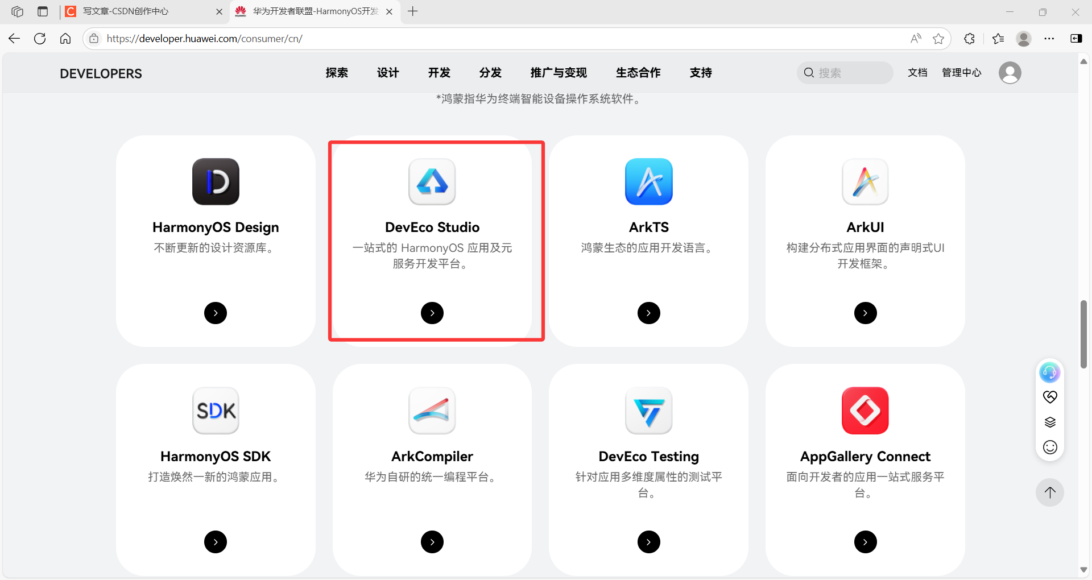Screen dimensions: 1092x580
Task: View site information lock icon
Action: (94, 39)
